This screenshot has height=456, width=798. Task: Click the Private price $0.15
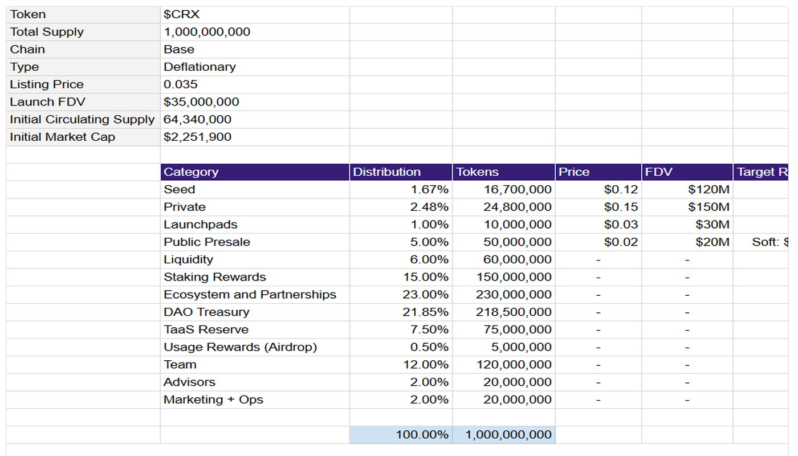tap(598, 207)
